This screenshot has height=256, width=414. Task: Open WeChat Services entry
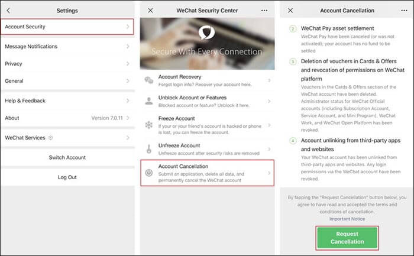tap(67, 138)
